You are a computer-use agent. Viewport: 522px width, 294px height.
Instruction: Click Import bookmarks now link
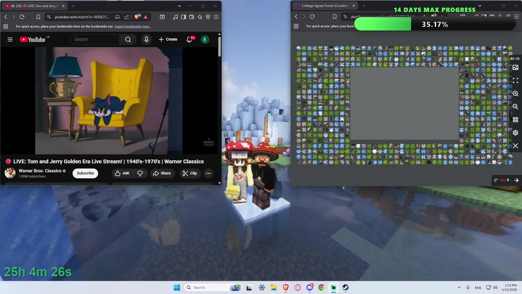133,26
